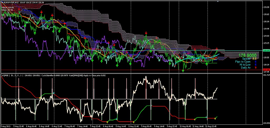Click the chart symbol triangle icon beside EURJPYFXF
The image size is (270, 128).
(2, 2)
